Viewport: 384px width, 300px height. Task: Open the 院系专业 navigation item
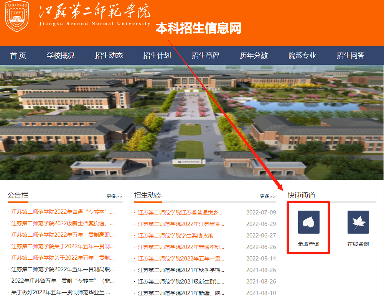[303, 55]
